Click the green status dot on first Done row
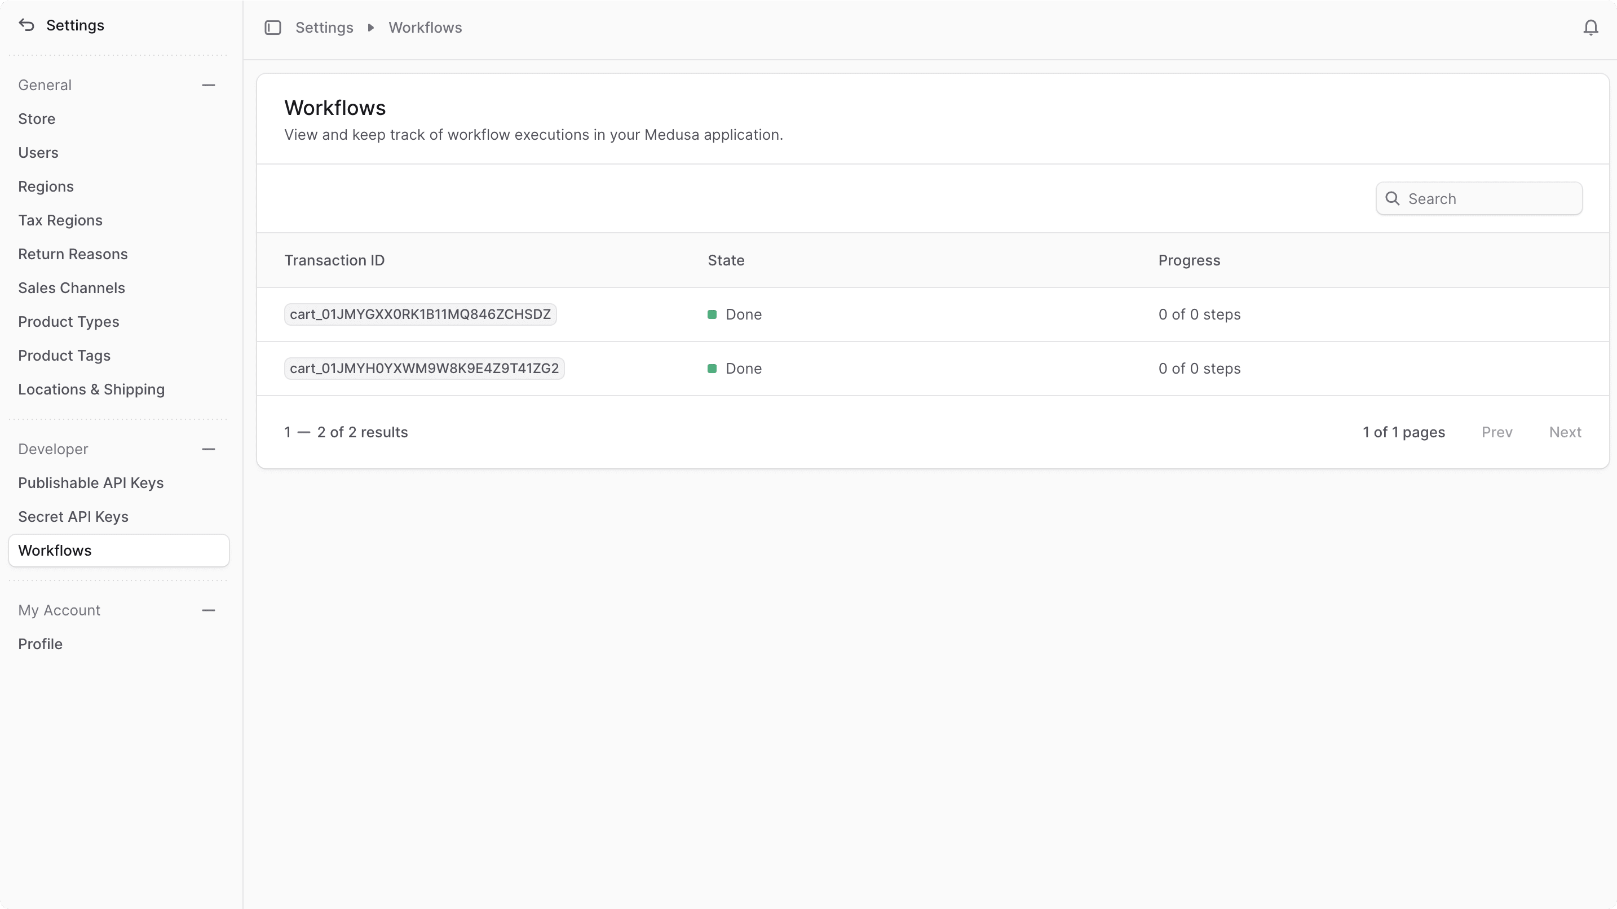This screenshot has height=909, width=1617. [713, 314]
